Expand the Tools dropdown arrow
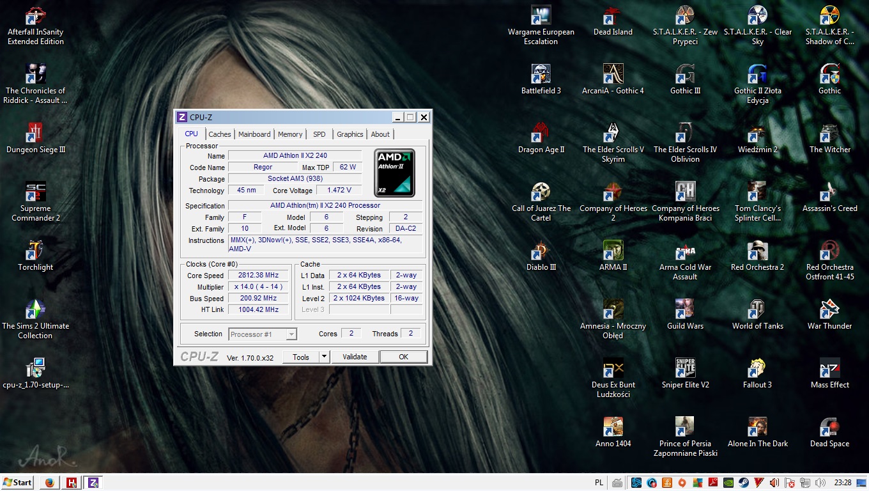Screen dimensions: 869x491 coord(324,357)
